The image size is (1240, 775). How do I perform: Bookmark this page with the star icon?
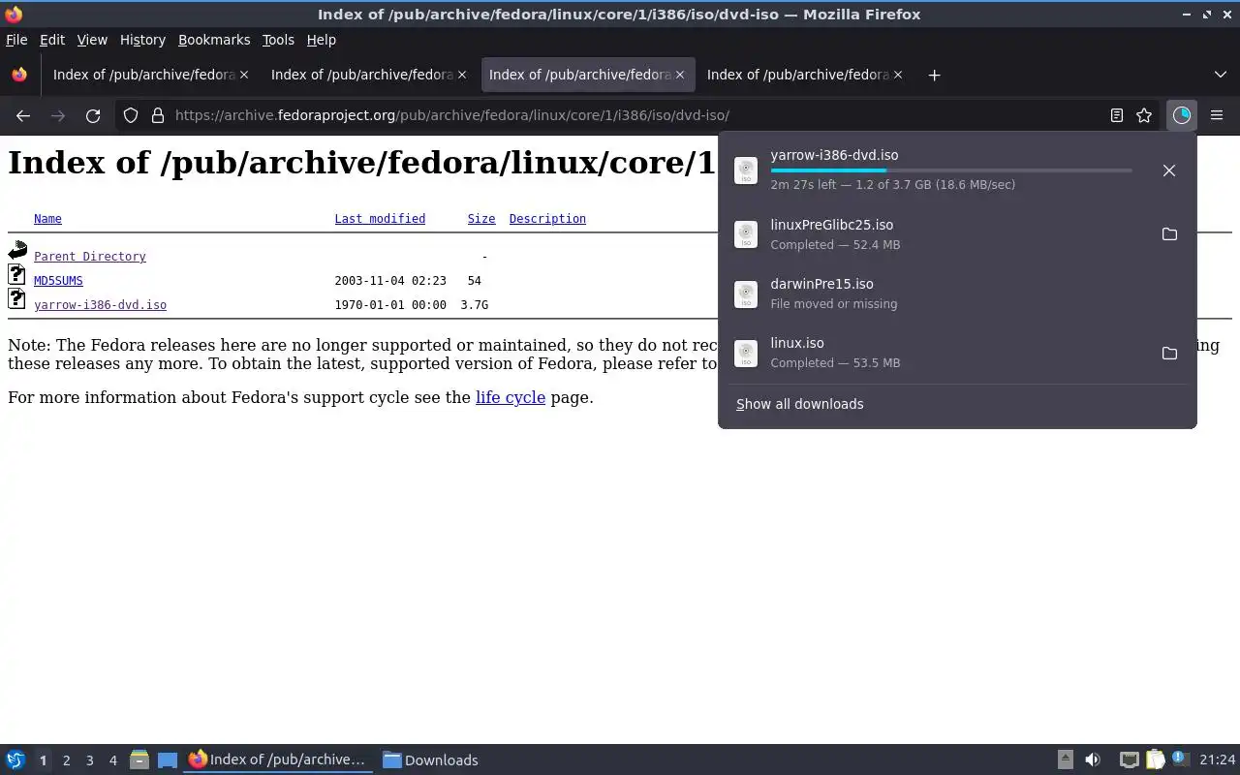point(1144,115)
